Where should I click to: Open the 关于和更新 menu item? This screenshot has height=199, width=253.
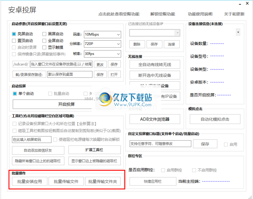[x=234, y=14]
